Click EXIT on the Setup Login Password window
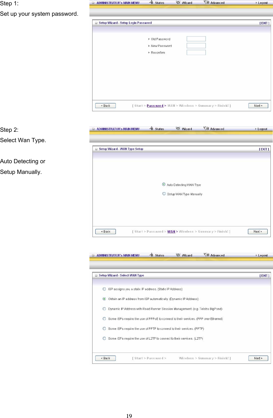This screenshot has width=273, height=418. point(264,23)
